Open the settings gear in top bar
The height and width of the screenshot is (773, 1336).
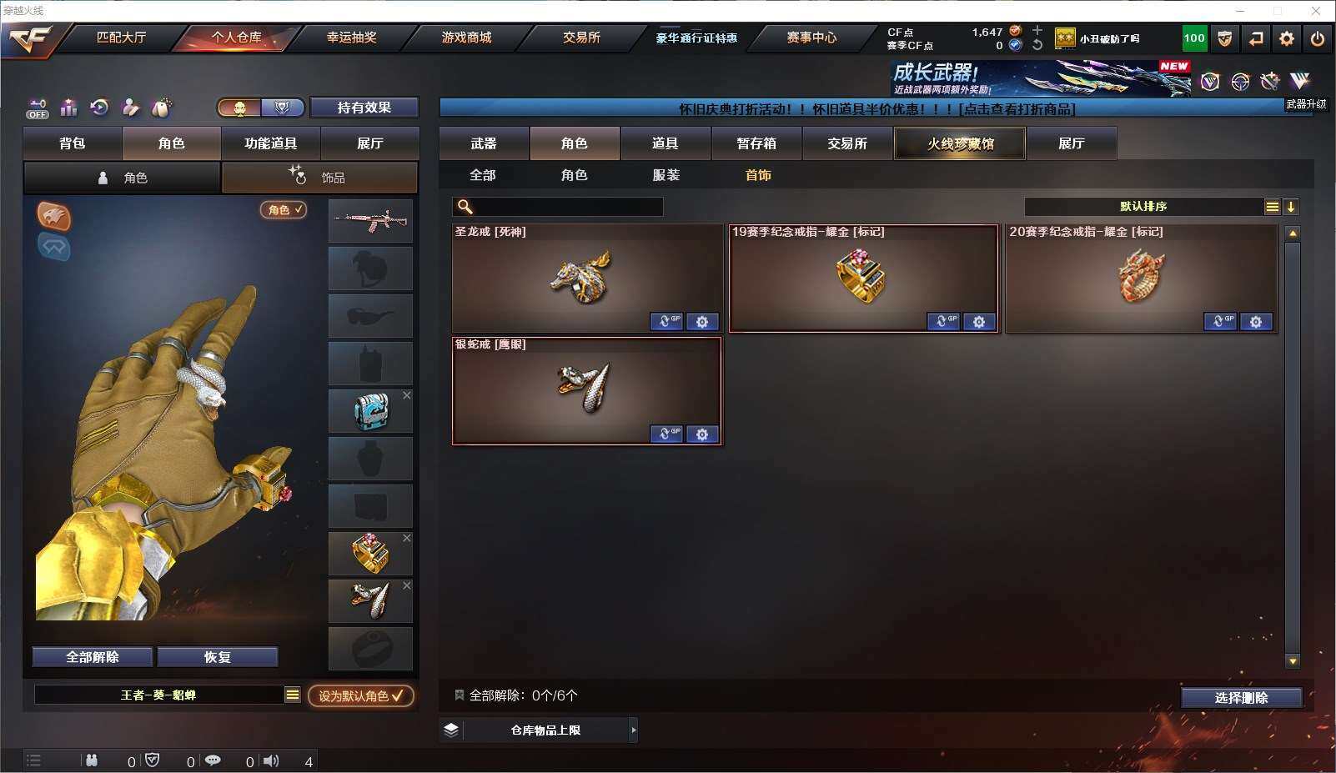pyautogui.click(x=1287, y=38)
